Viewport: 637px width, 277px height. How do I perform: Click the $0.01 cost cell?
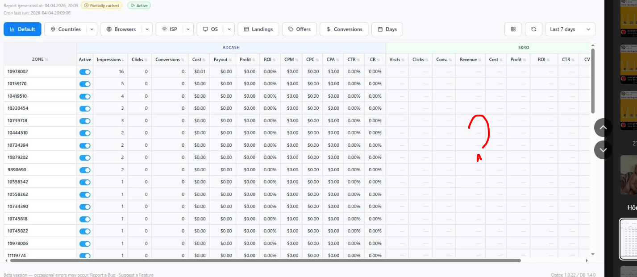tap(200, 71)
